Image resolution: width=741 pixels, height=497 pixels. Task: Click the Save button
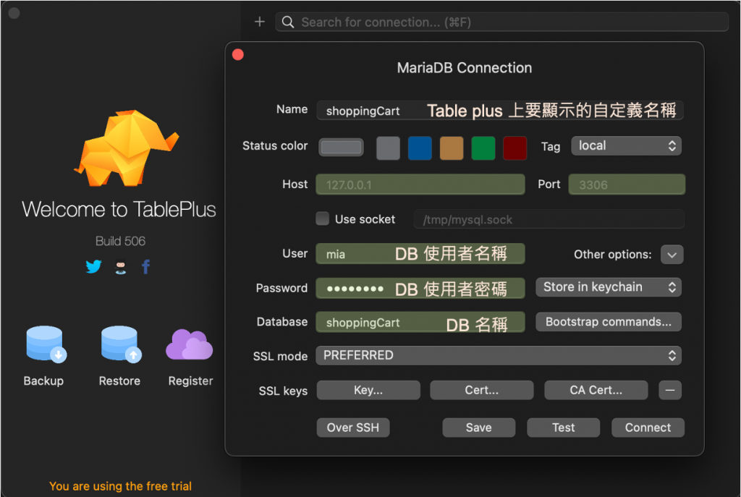pyautogui.click(x=479, y=428)
